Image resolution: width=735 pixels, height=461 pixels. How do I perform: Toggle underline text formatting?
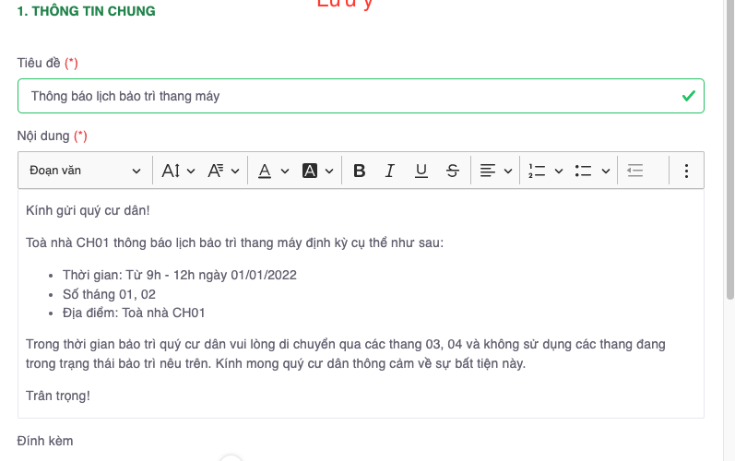(x=421, y=171)
